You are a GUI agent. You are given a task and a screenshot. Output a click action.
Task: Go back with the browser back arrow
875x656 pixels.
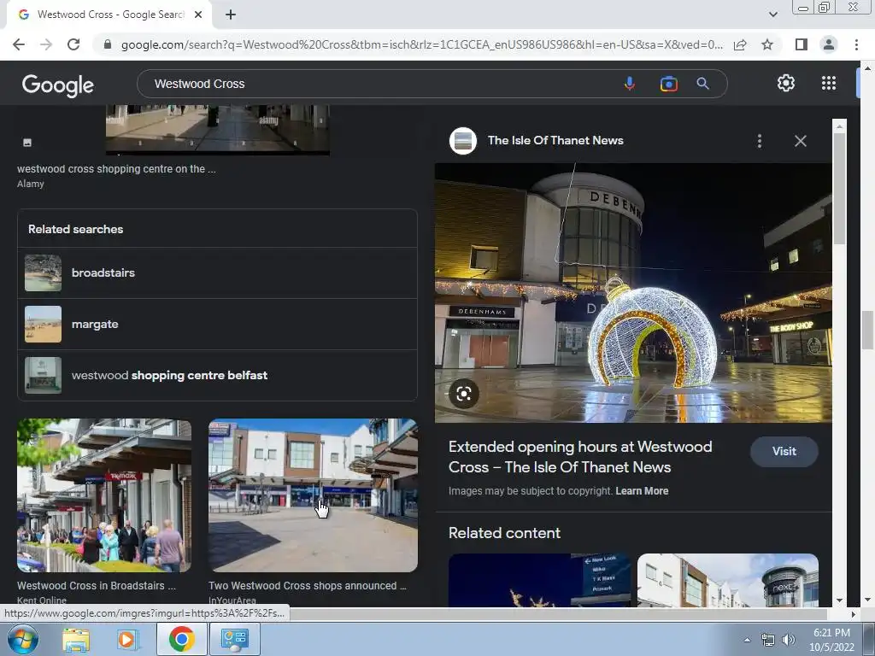tap(19, 44)
